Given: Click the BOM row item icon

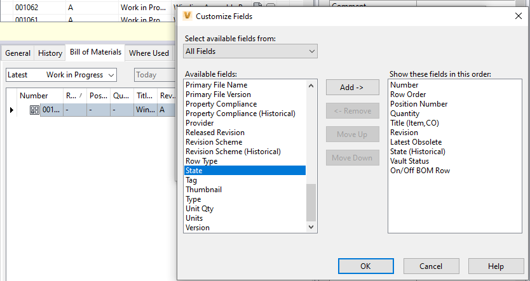Looking at the screenshot, I should tap(34, 110).
